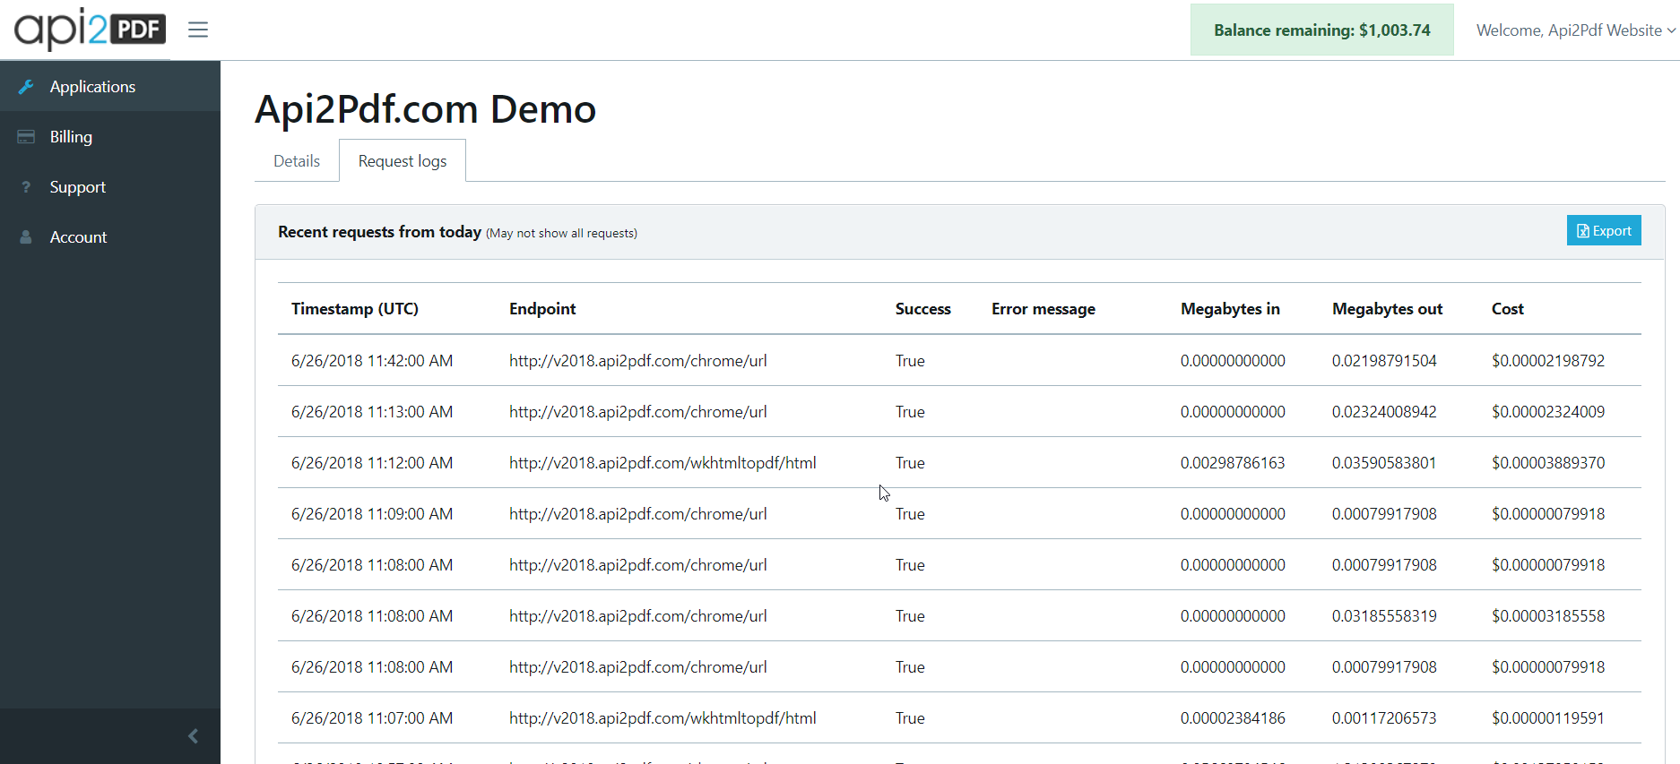Click megabytes out value 0.02198791504

click(x=1384, y=361)
